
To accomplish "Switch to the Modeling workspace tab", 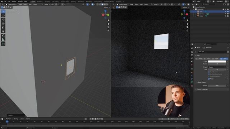I will coord(40,2).
